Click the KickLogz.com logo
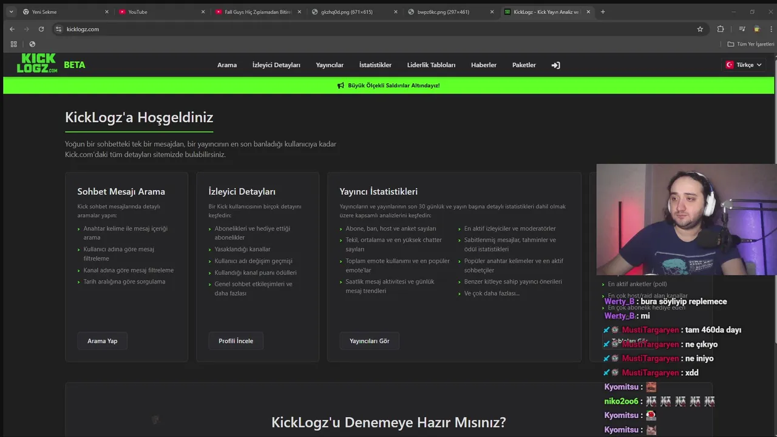The width and height of the screenshot is (777, 437). click(37, 63)
